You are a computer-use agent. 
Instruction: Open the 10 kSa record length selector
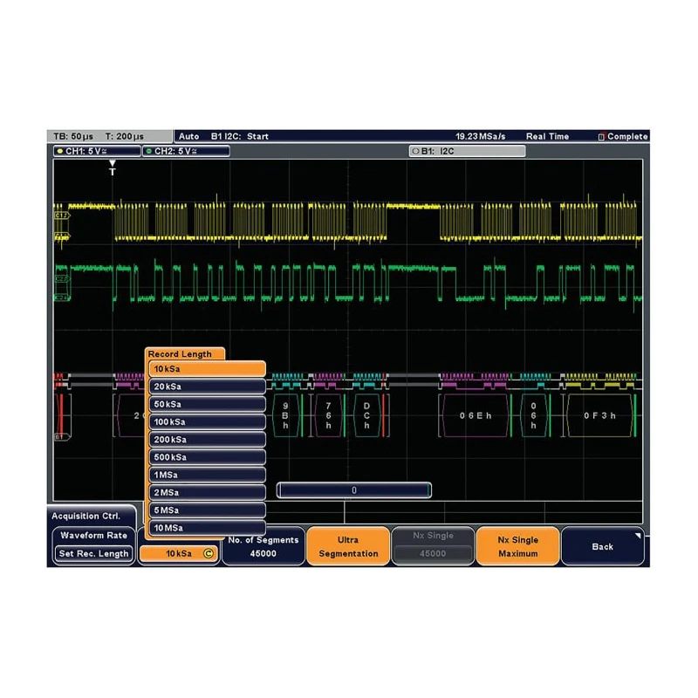click(179, 553)
